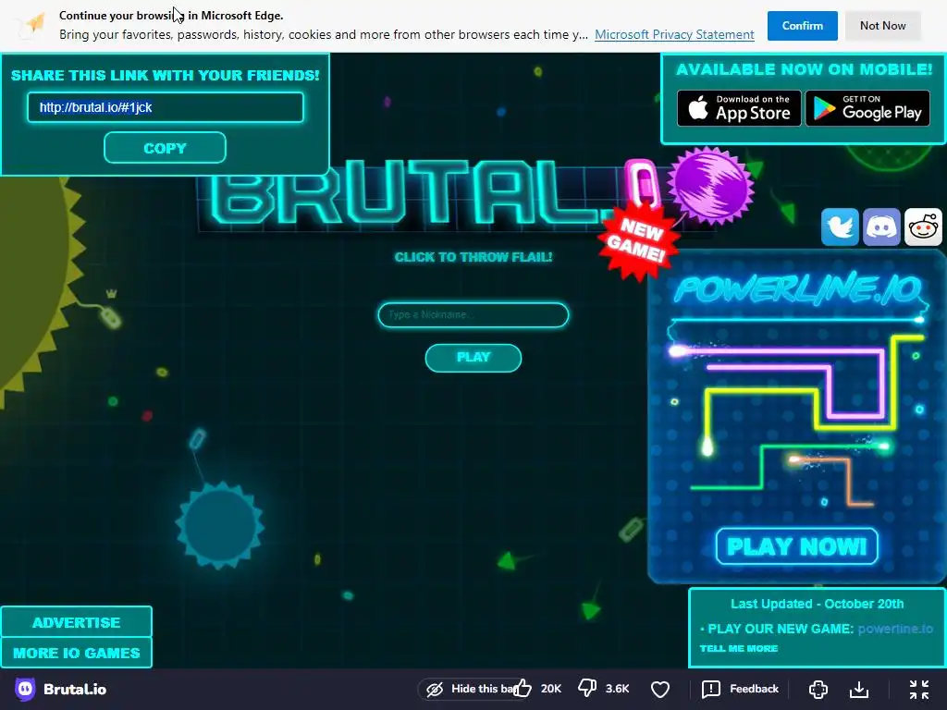This screenshot has height=710, width=947.
Task: Click the Brutal.io title text in bottom bar
Action: [x=75, y=689]
